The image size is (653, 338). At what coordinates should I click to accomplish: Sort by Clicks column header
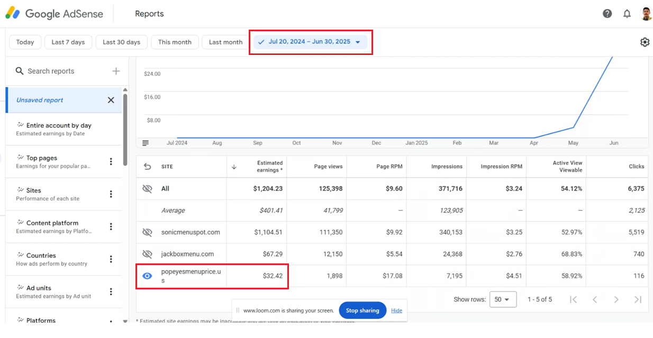(637, 167)
